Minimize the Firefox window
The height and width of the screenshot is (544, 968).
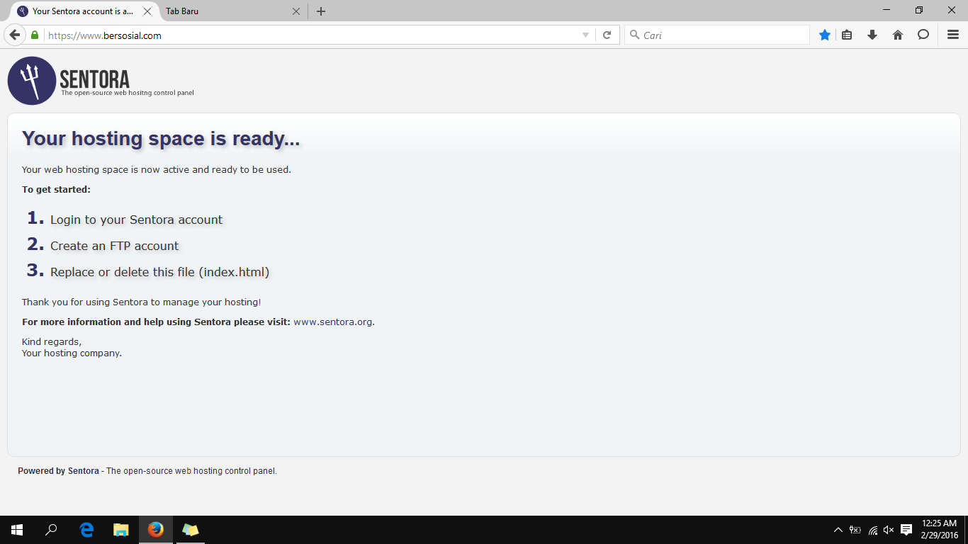(x=887, y=10)
